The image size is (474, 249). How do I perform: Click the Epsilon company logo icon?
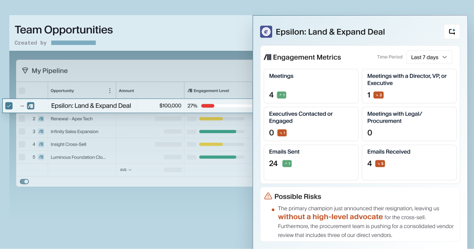tap(266, 32)
